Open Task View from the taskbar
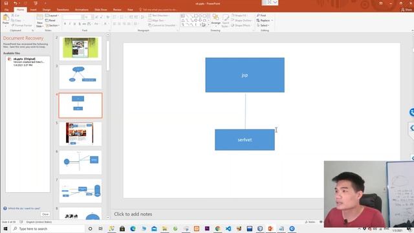The width and height of the screenshot is (414, 233). (101, 228)
